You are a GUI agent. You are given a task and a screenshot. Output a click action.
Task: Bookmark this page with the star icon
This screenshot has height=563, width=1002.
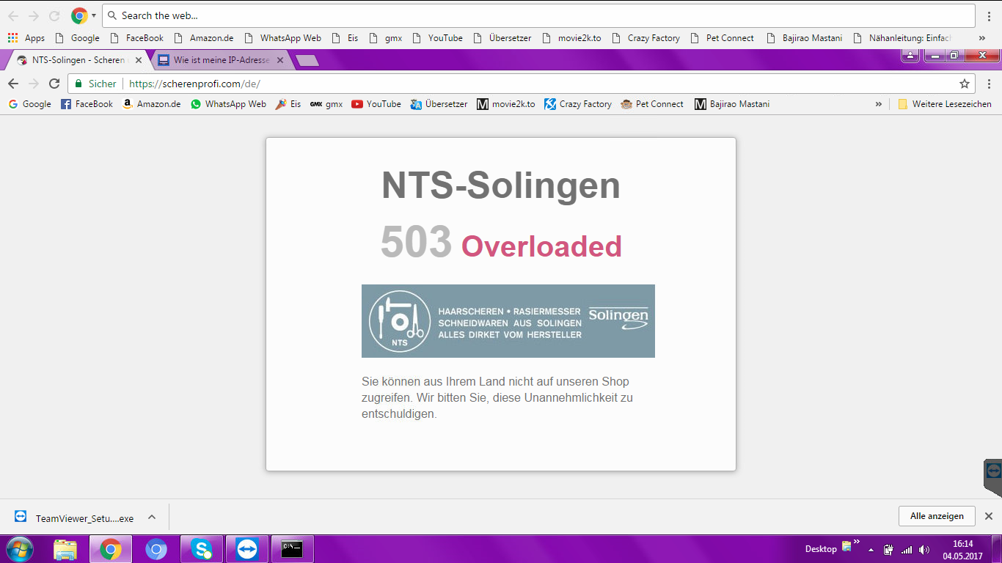point(965,84)
